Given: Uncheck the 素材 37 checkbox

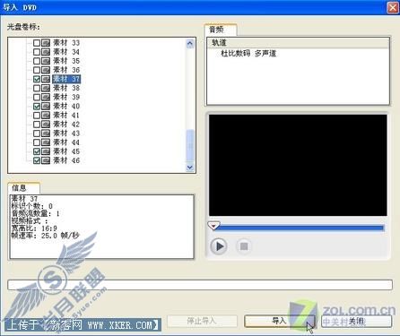Looking at the screenshot, I should 37,79.
